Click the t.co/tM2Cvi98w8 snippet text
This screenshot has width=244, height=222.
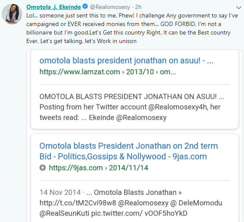coord(78,203)
